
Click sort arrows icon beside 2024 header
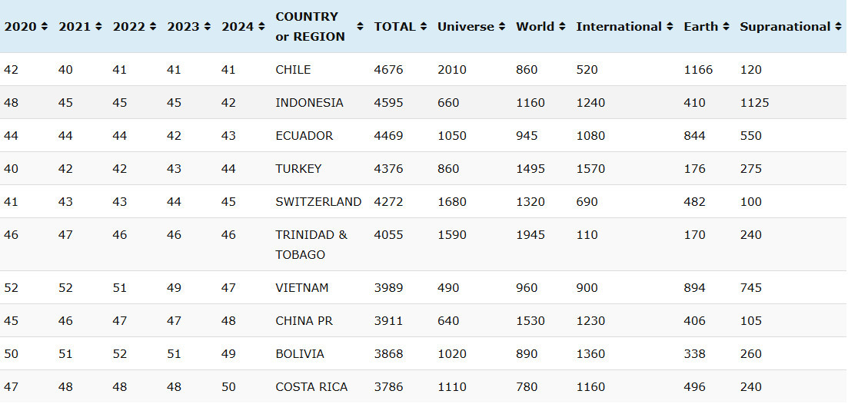tap(261, 27)
